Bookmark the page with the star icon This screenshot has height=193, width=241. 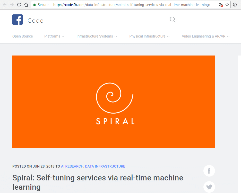pyautogui.click(x=227, y=4)
